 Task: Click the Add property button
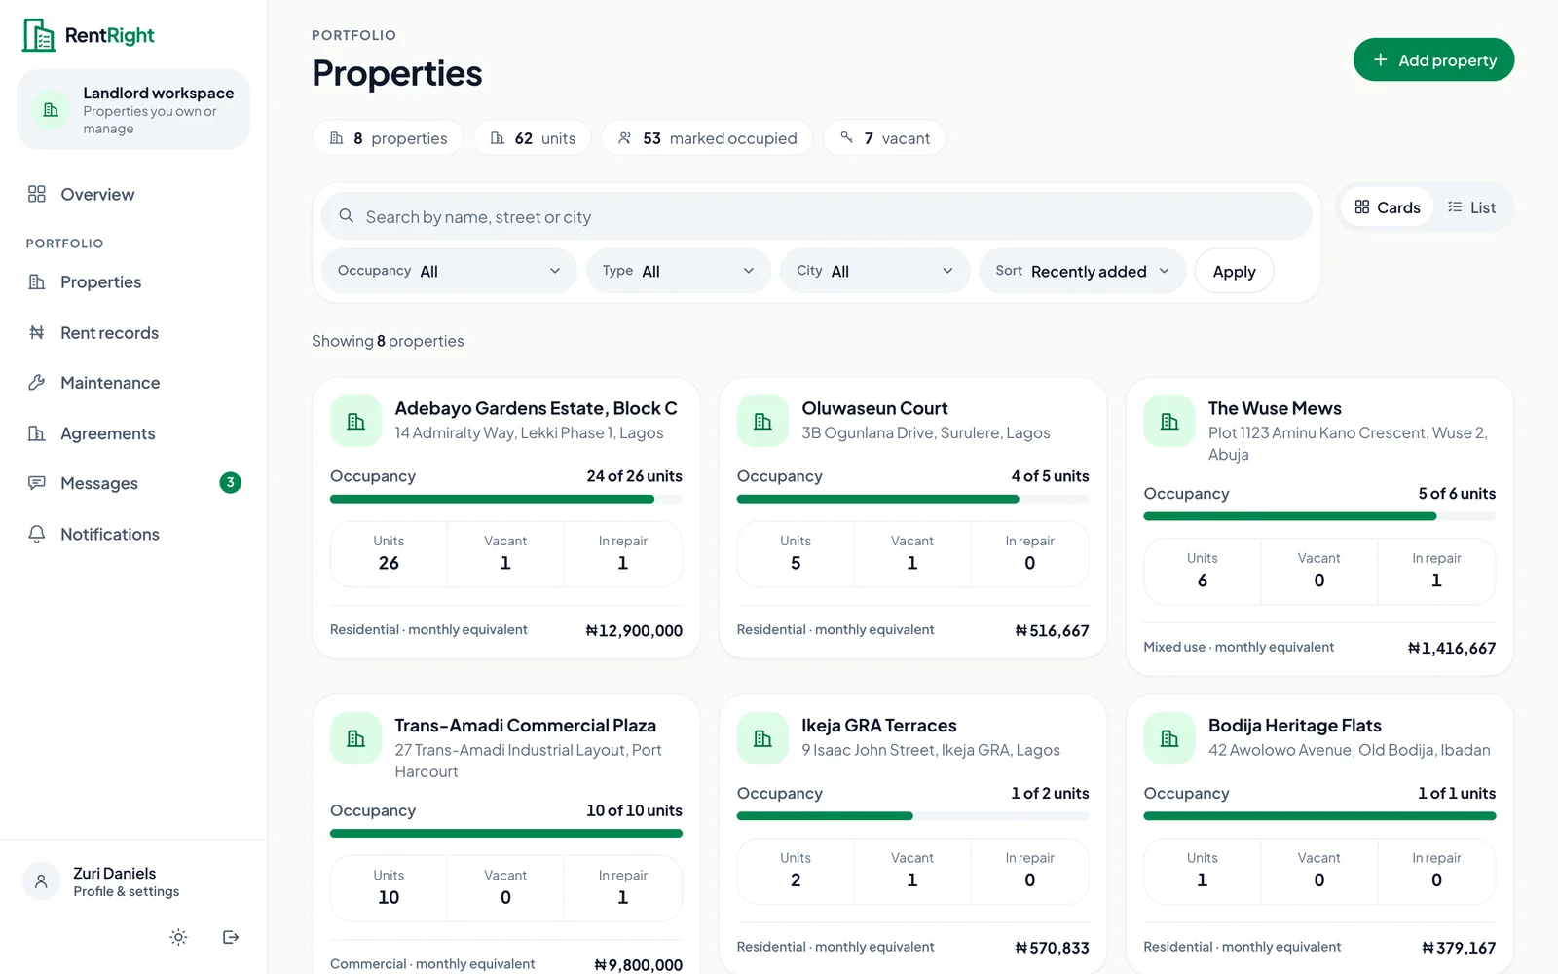[x=1433, y=59]
